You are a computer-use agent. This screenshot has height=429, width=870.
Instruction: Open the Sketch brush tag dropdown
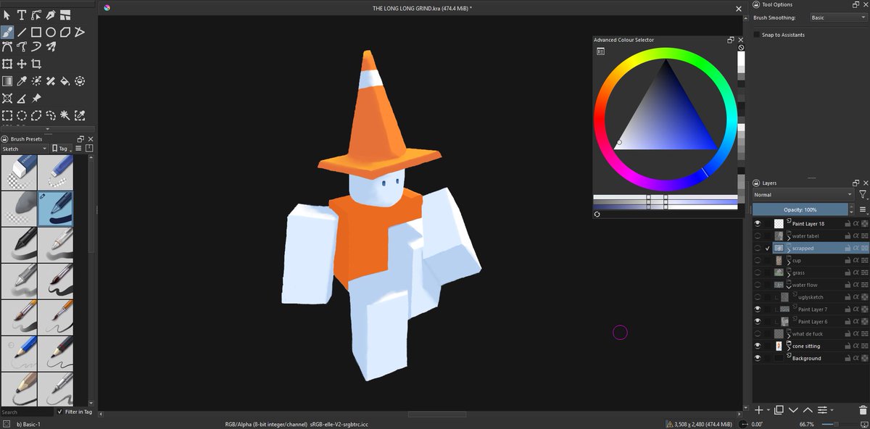point(25,149)
